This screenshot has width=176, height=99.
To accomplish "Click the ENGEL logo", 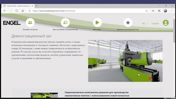I will 12,23.
